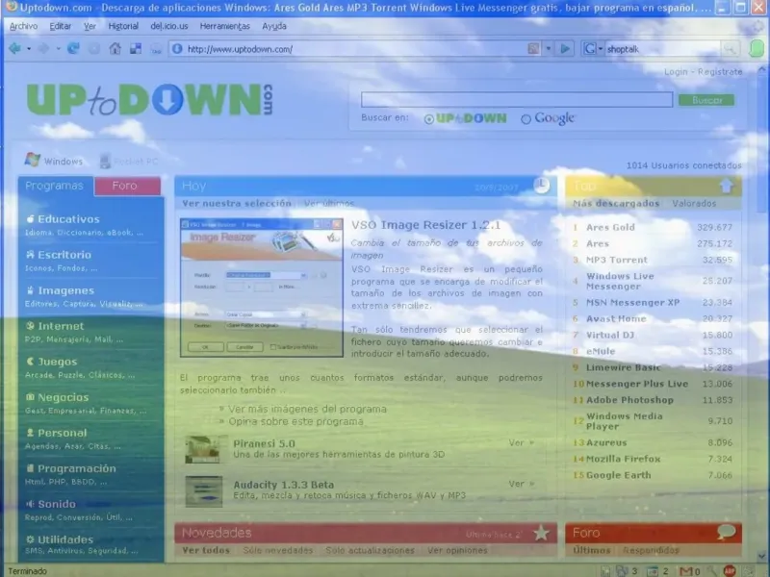Click Opina sobre este programa link
Image resolution: width=770 pixels, height=577 pixels.
(295, 421)
